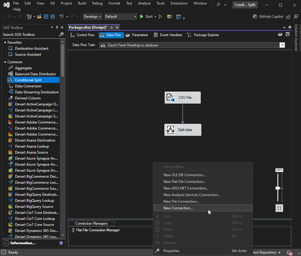The width and height of the screenshot is (301, 256).
Task: Open GitHub Copilot icon in toolbar
Action: point(255,17)
